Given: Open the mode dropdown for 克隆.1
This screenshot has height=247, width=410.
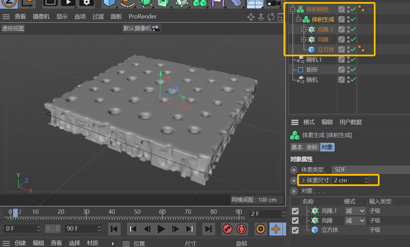Looking at the screenshot, I should tap(355, 211).
